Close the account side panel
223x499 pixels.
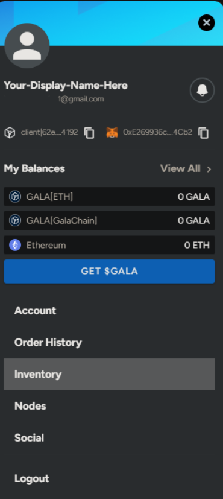coord(207,22)
